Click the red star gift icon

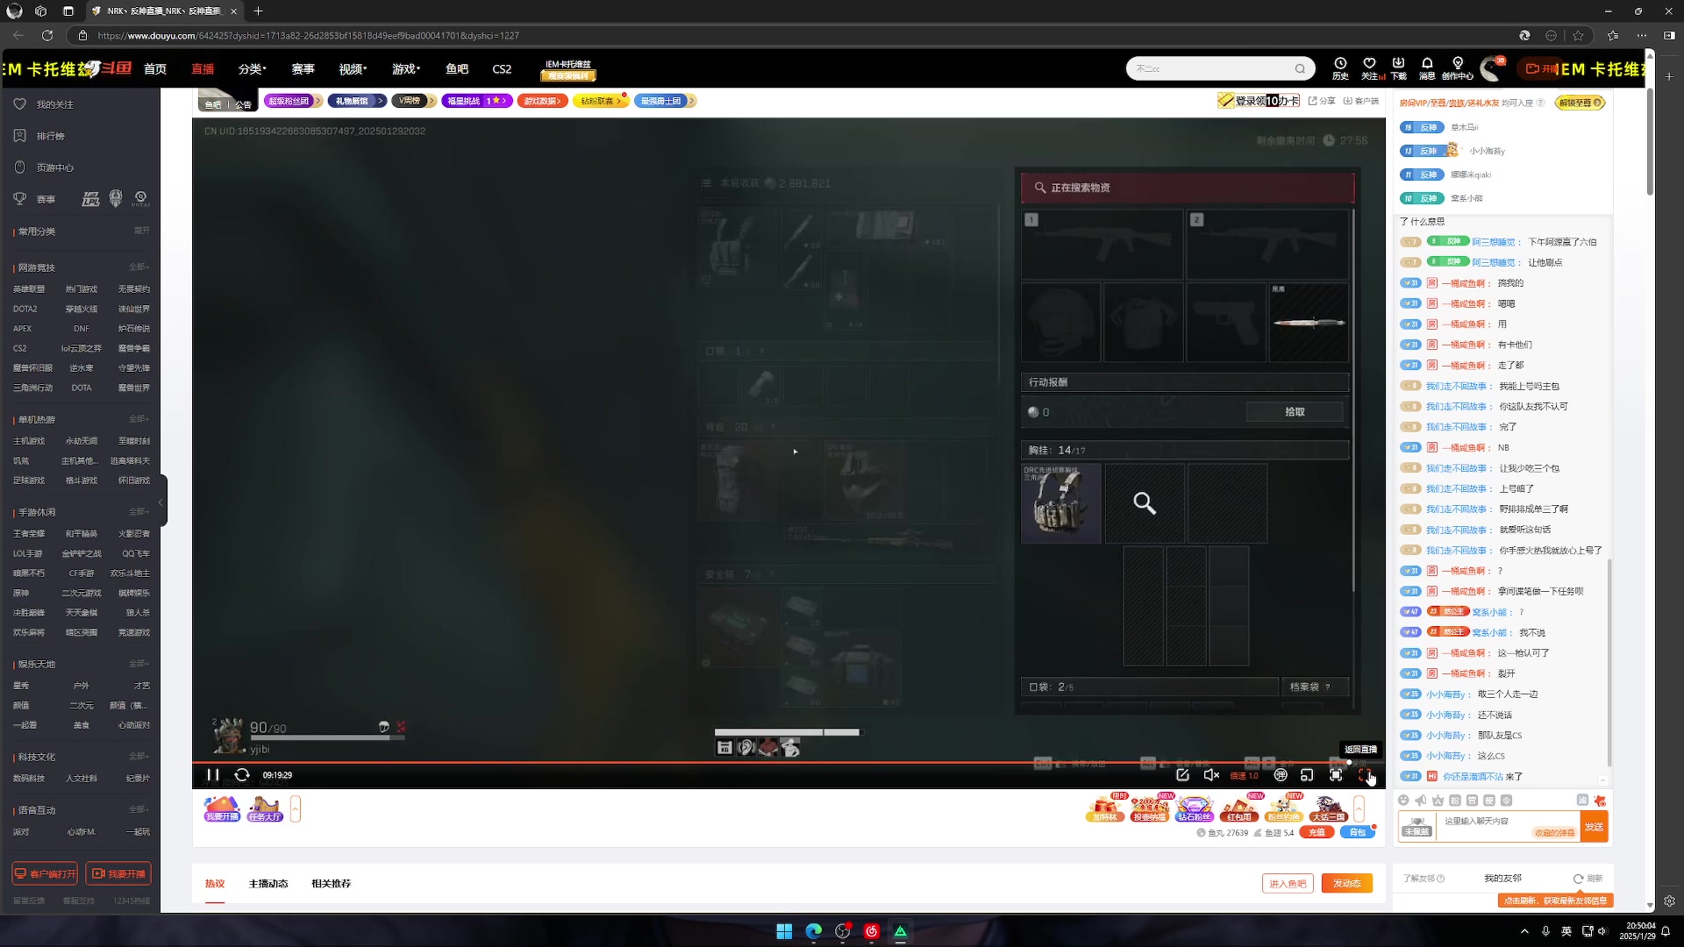click(1600, 801)
